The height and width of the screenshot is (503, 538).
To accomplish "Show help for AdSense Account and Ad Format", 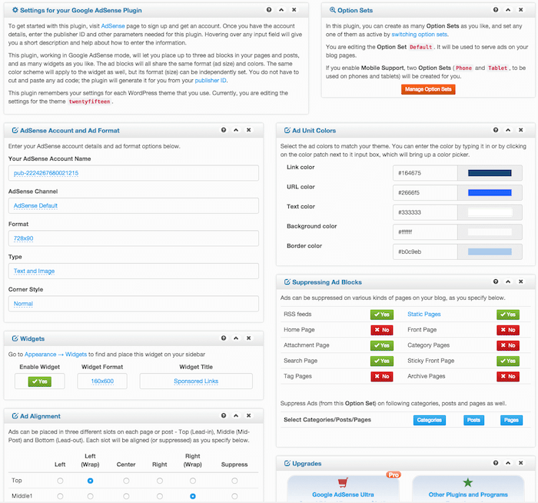I will coord(224,130).
